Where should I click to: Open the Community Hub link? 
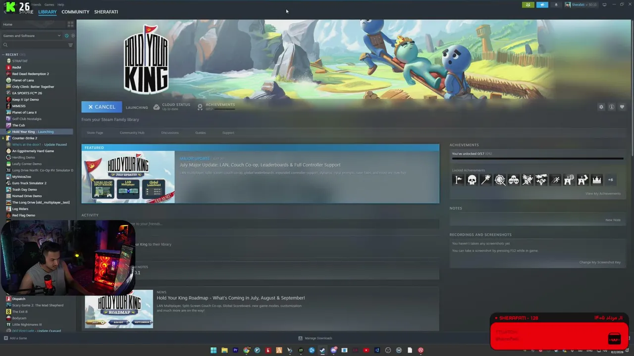click(132, 133)
